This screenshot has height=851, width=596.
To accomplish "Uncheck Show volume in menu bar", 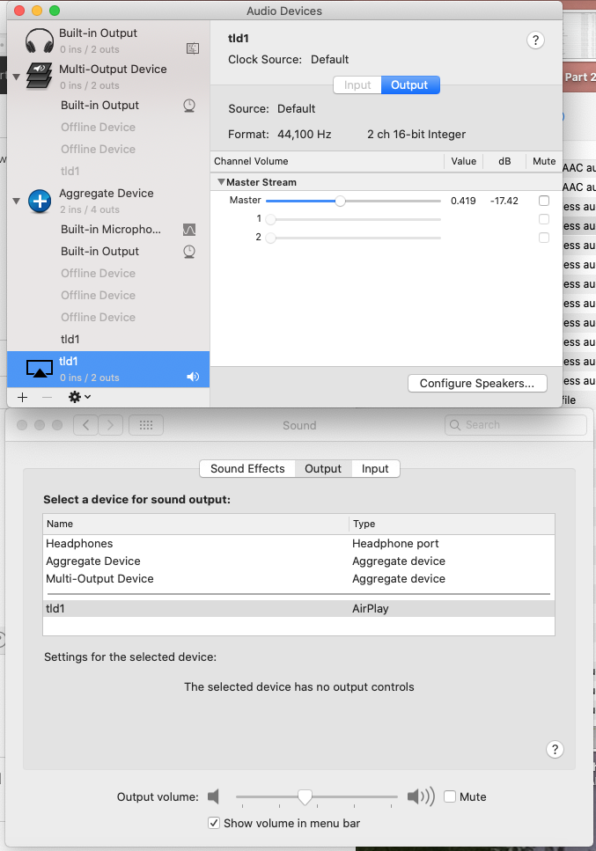I will point(214,822).
